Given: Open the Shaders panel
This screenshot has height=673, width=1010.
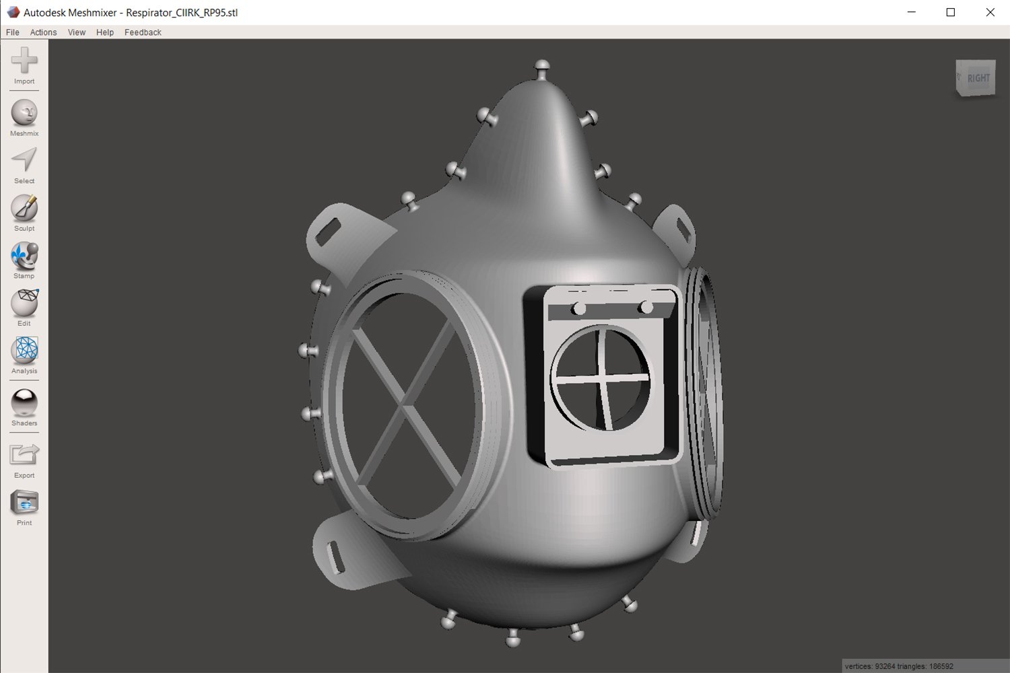Looking at the screenshot, I should coord(24,407).
